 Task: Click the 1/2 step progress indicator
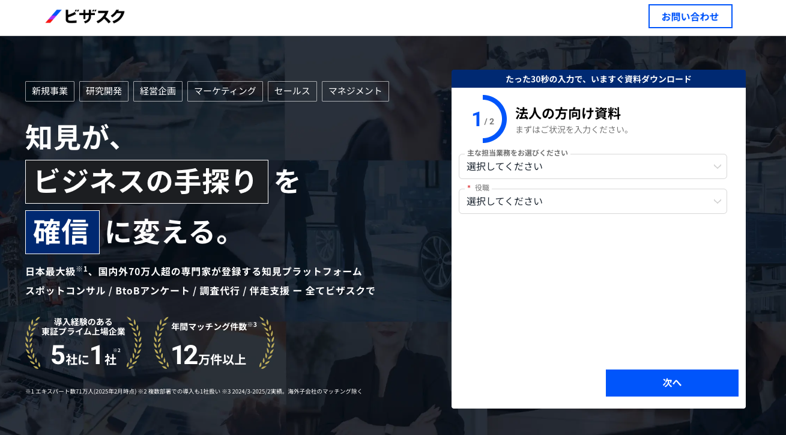point(484,119)
